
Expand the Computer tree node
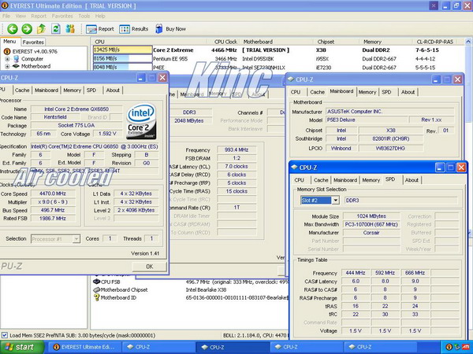pos(9,58)
